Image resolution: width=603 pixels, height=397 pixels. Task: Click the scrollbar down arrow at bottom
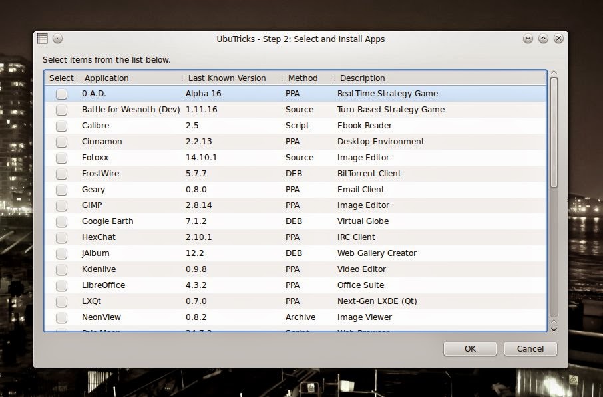click(554, 329)
